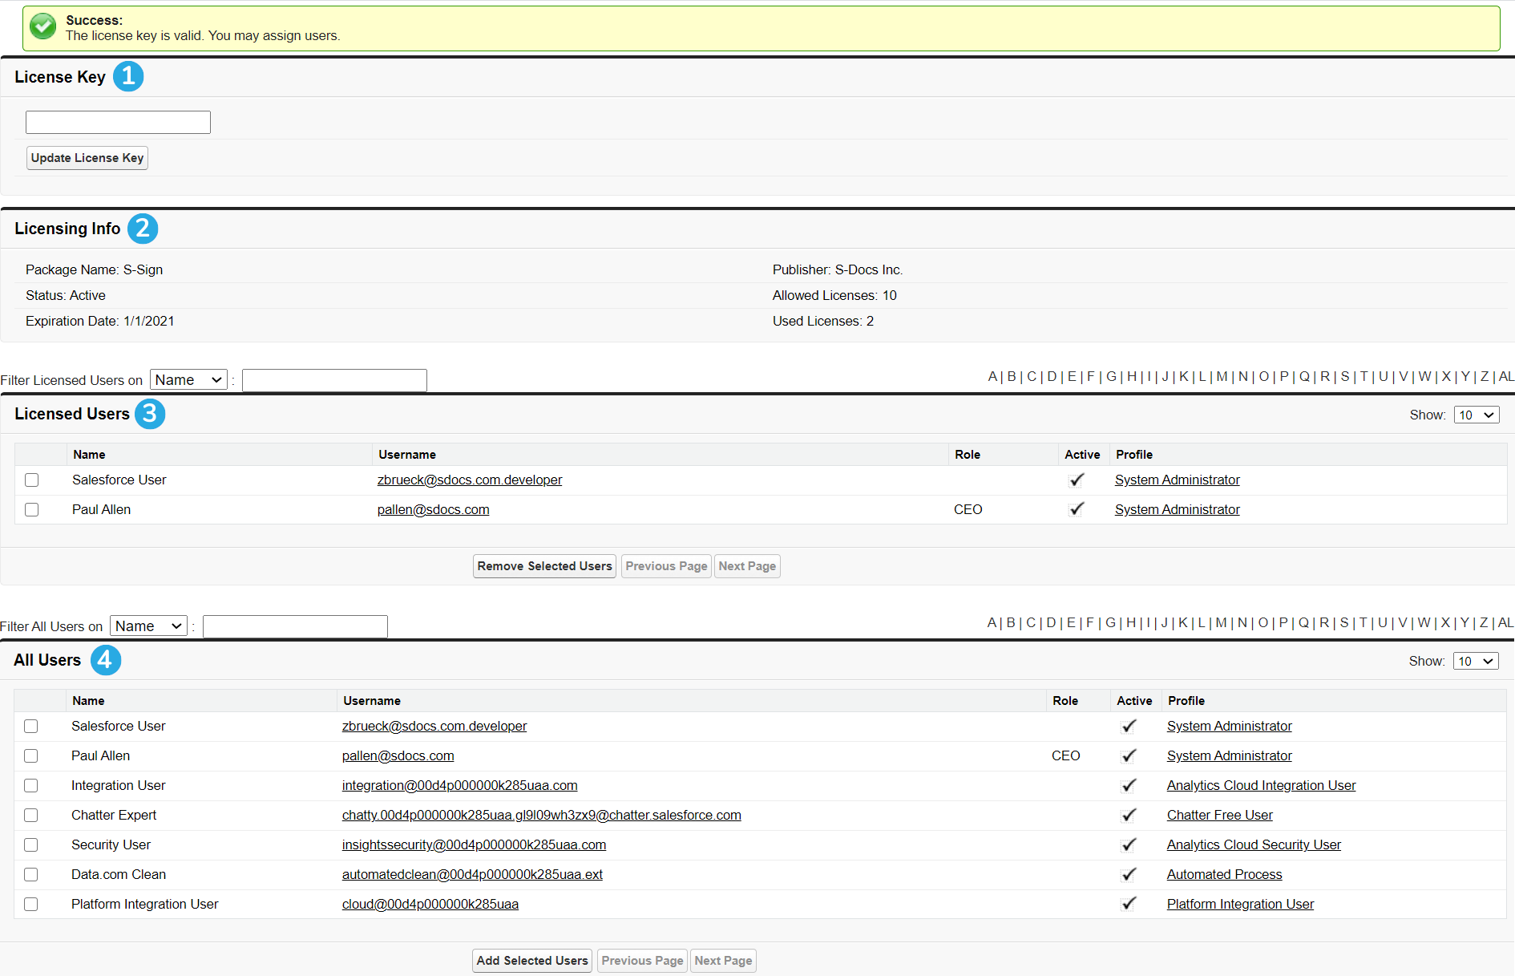This screenshot has width=1515, height=976.
Task: Open System Administrator profile for licensed Paul Allen
Action: pos(1177,509)
